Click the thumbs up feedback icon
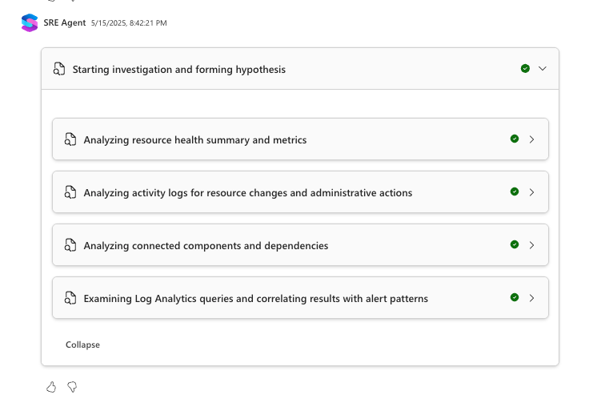This screenshot has width=593, height=399. pyautogui.click(x=51, y=387)
